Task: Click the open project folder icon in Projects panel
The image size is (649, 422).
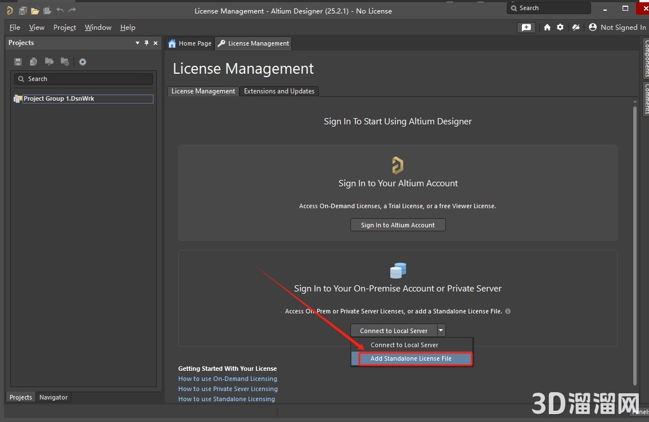Action: [49, 62]
